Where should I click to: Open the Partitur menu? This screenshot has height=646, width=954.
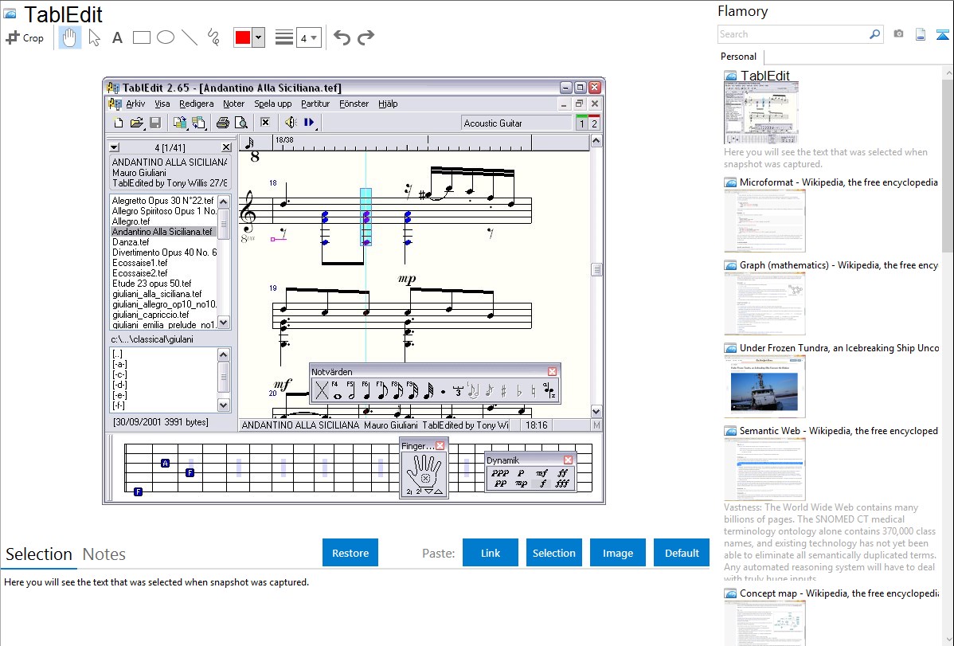(315, 104)
